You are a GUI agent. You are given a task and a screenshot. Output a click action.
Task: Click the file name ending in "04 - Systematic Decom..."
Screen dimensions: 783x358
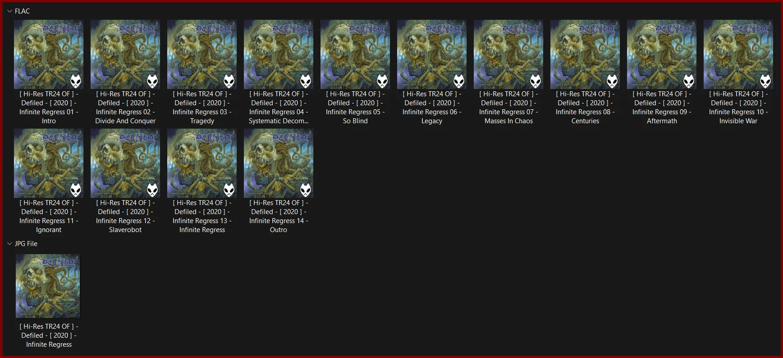279,107
